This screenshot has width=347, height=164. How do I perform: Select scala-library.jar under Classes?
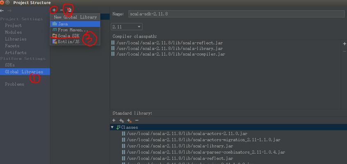click(x=178, y=146)
